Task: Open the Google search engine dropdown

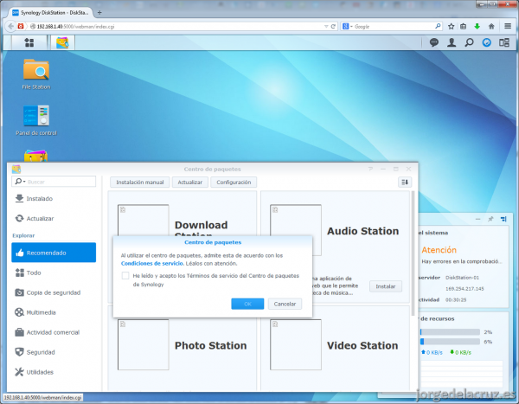Action: click(x=347, y=27)
